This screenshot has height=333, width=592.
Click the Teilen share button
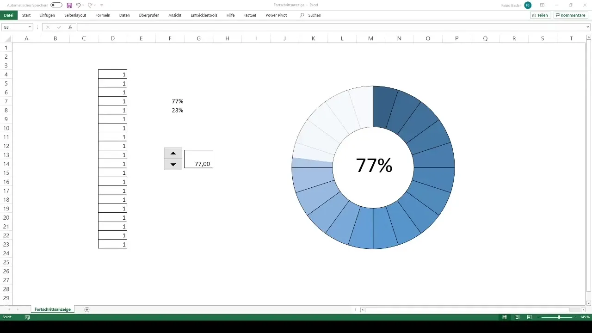pos(540,15)
